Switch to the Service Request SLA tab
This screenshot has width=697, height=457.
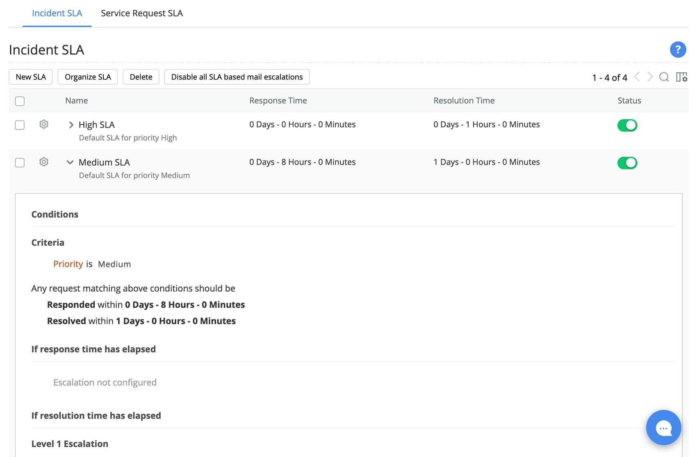click(x=142, y=13)
